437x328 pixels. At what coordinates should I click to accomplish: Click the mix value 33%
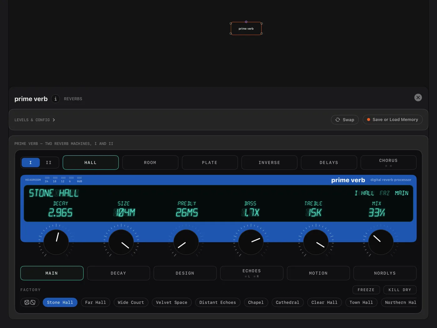[x=377, y=213]
